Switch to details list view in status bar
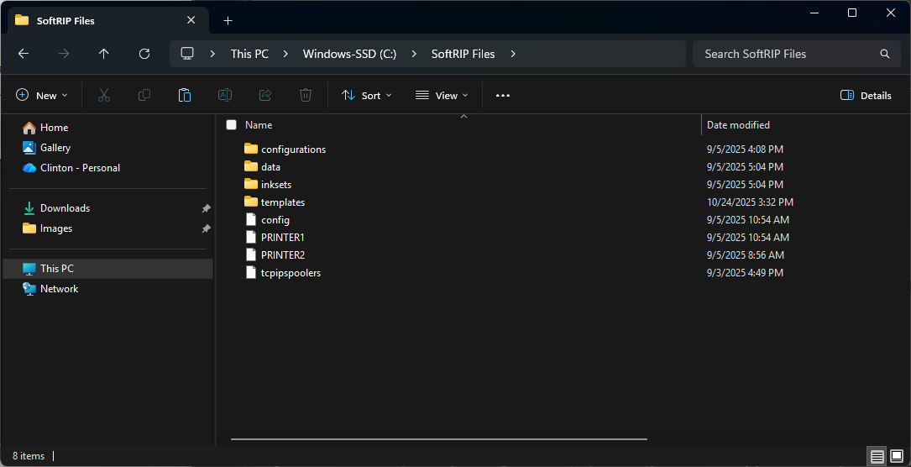The height and width of the screenshot is (467, 911). click(877, 456)
